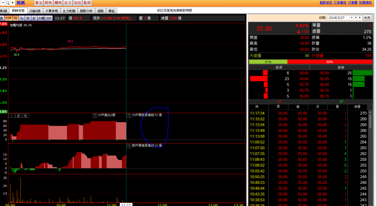Click the bid price 35.85 in the order book

304,73
